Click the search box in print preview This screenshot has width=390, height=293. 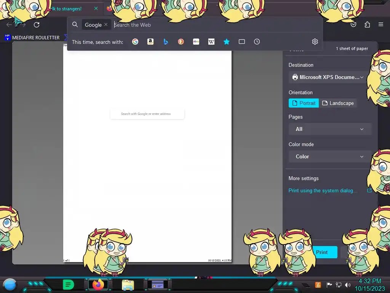coord(147,114)
